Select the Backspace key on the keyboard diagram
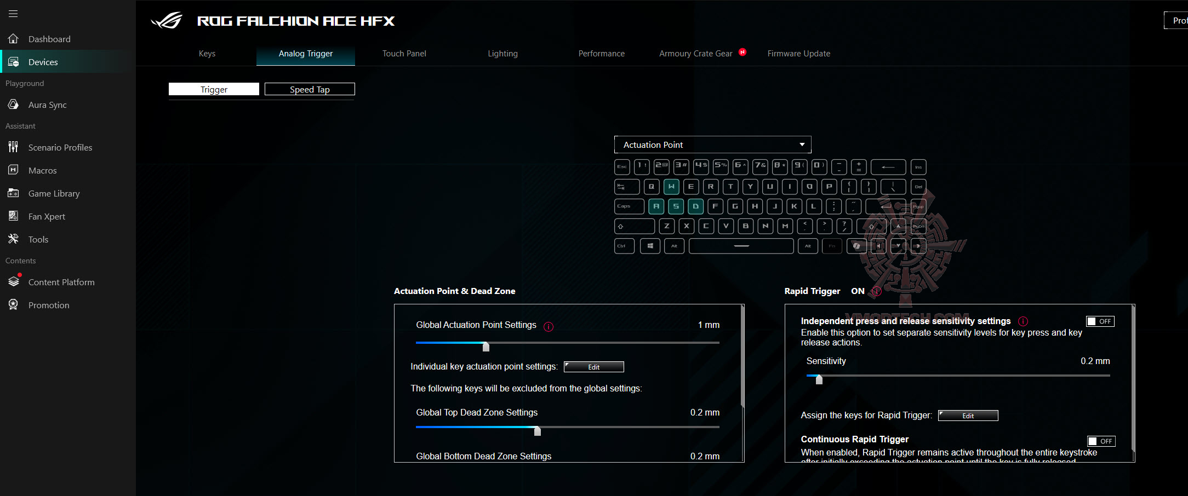1188x496 pixels. click(x=888, y=167)
